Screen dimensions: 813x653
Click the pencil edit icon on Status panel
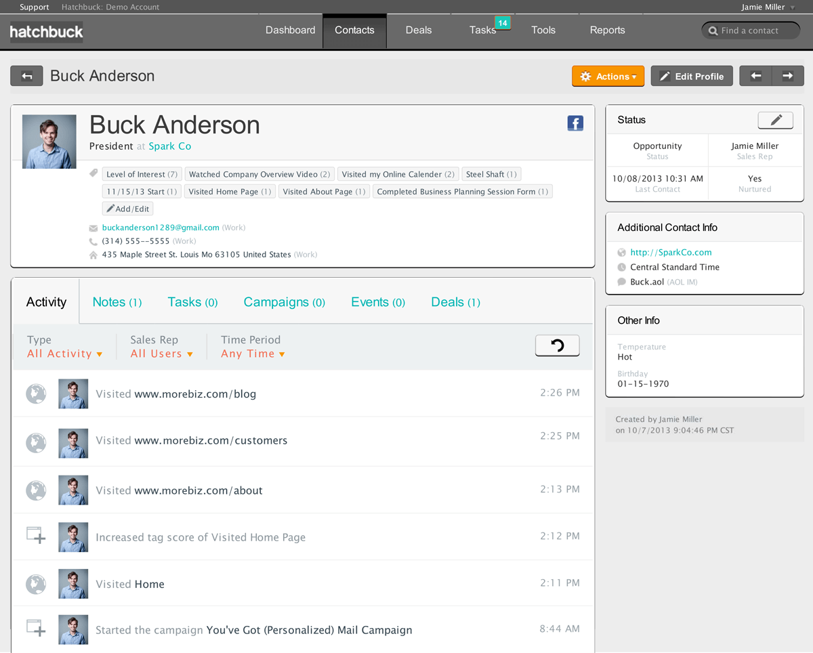775,120
